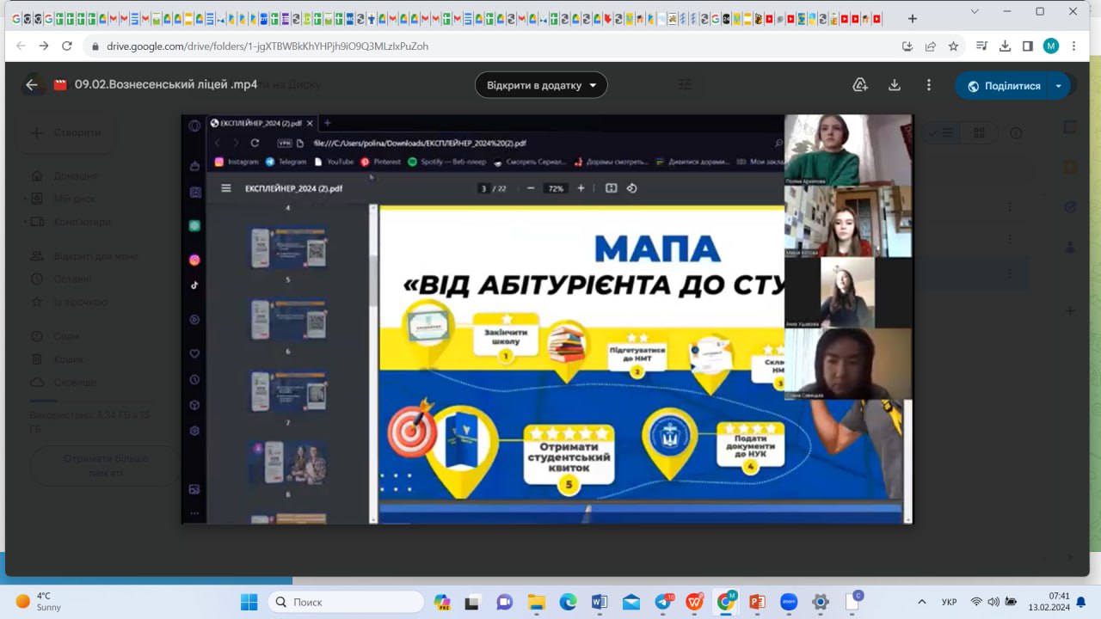The image size is (1101, 619).
Task: Expand the share options arrow next to Поділитися
Action: 1059,86
